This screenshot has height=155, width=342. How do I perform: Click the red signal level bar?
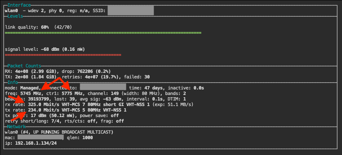coord(63,55)
